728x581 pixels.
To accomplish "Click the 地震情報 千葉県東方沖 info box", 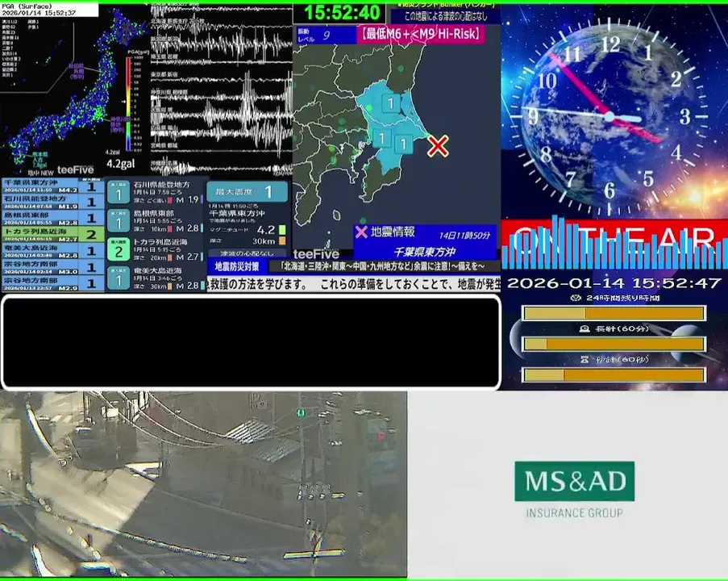I will tap(425, 242).
